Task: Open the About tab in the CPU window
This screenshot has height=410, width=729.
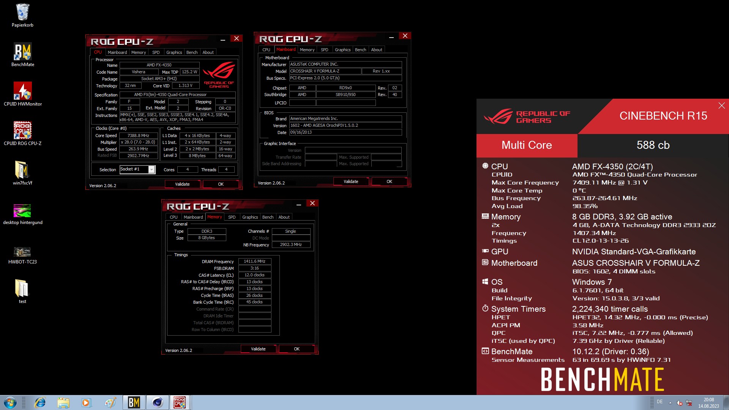Action: [208, 52]
